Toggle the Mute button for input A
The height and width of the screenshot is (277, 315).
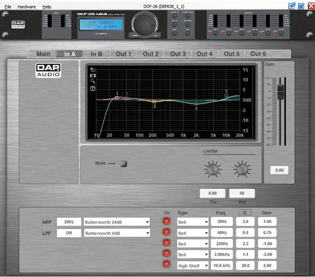tap(124, 164)
